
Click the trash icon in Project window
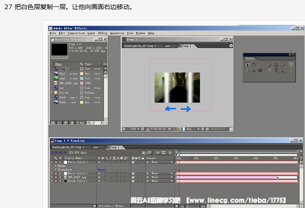[72, 123]
